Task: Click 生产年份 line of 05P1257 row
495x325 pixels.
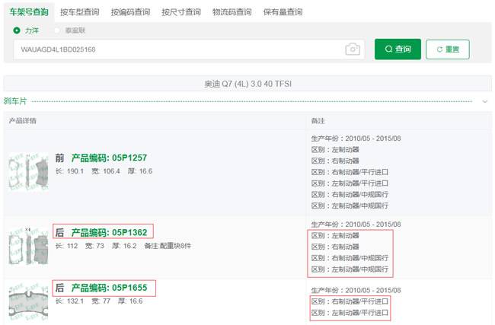Action: (356, 139)
